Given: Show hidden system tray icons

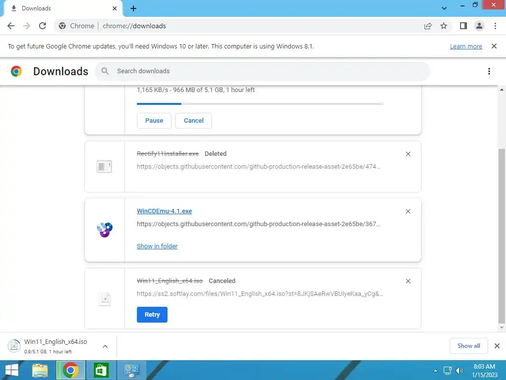Looking at the screenshot, I should pos(435,371).
